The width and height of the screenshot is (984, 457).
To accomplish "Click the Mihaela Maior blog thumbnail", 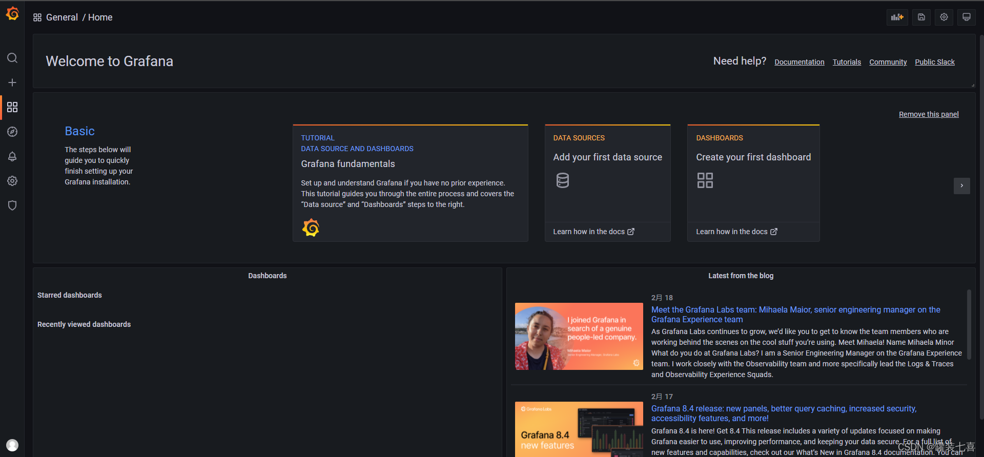I will point(579,336).
